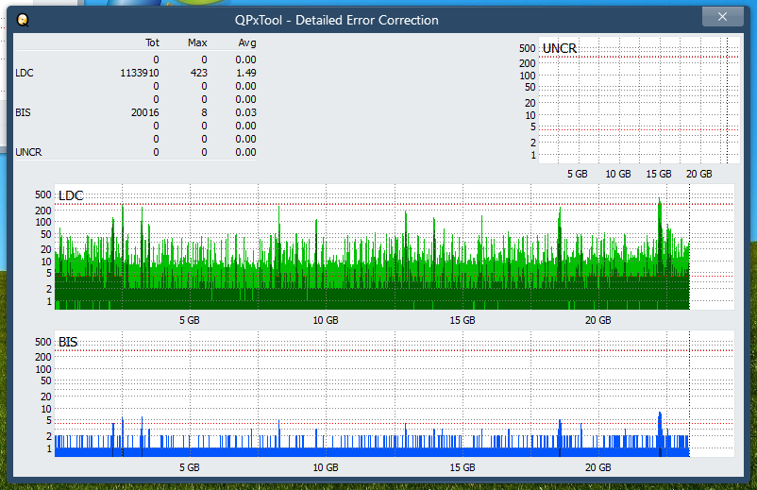
Task: Click the 15 GB axis label under UNCR graph
Action: coord(659,174)
